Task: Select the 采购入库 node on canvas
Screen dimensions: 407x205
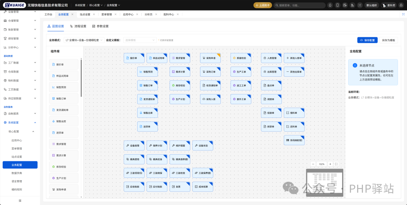Action: [x=210, y=99]
